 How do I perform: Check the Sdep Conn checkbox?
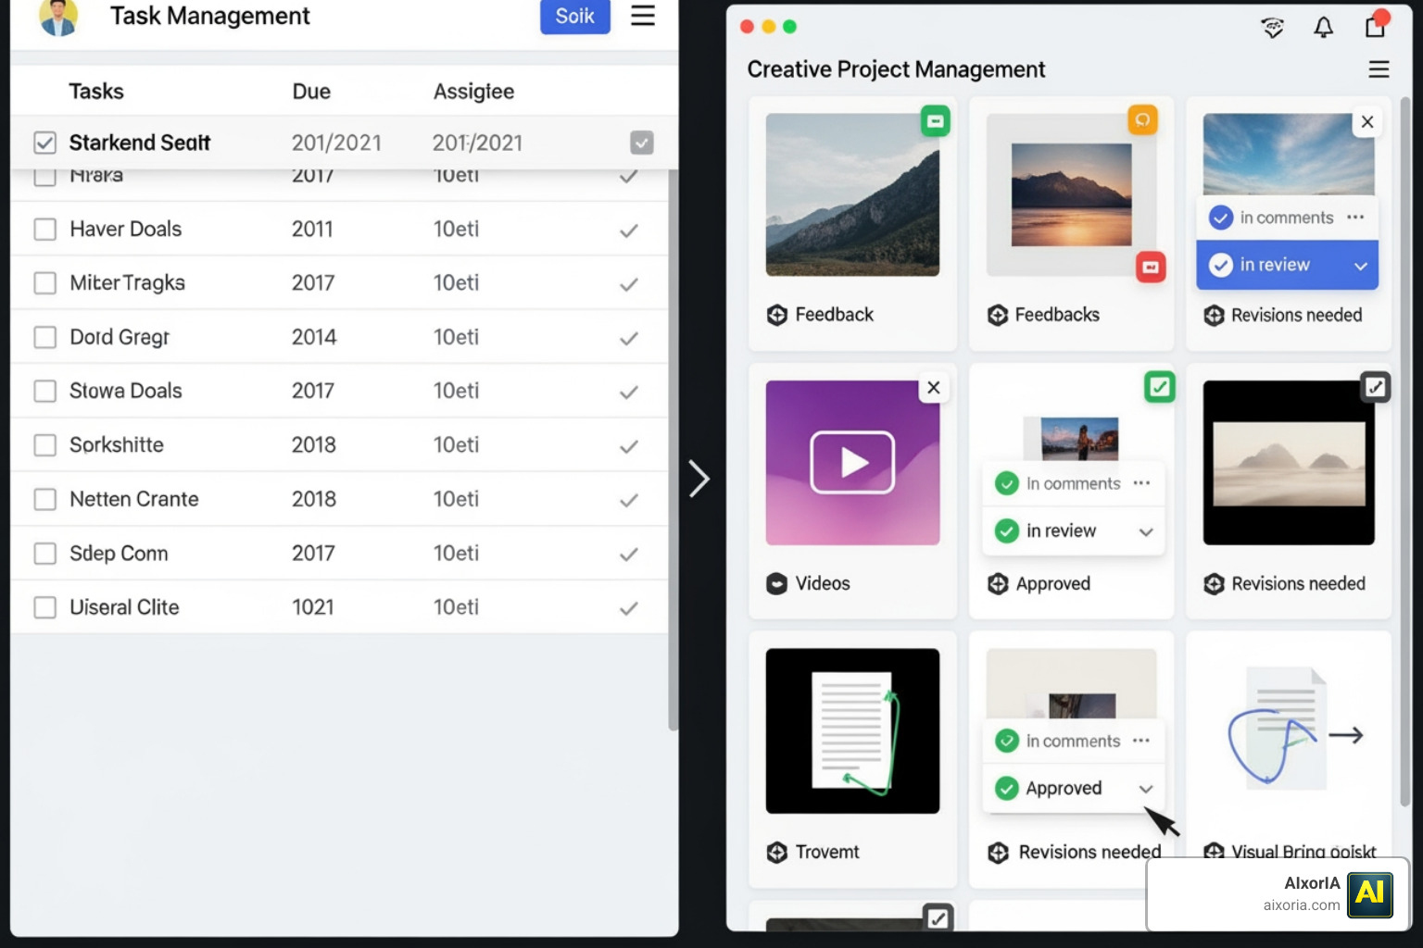tap(44, 554)
